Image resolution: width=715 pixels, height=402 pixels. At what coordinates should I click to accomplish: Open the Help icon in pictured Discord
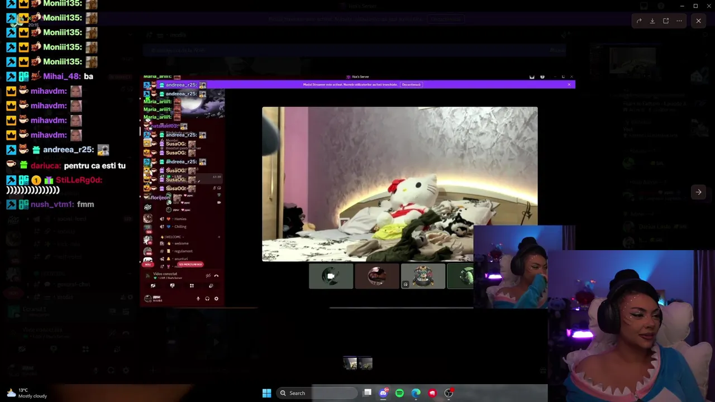click(x=542, y=77)
